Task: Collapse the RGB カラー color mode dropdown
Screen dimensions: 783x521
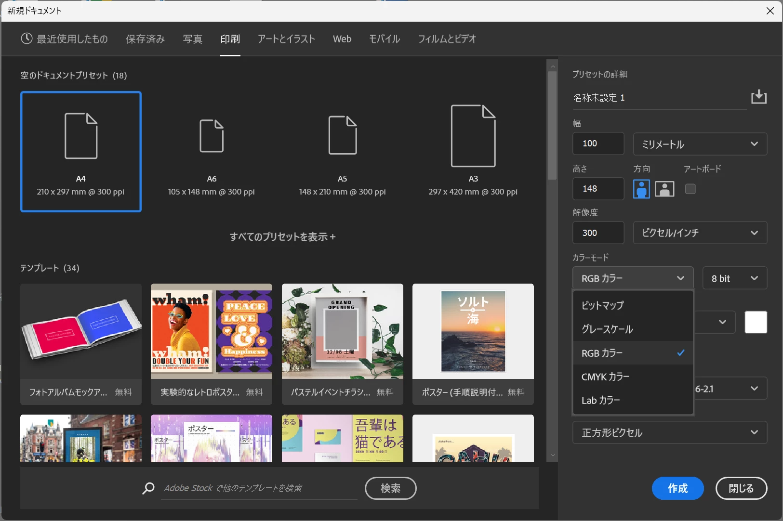Action: click(x=633, y=278)
